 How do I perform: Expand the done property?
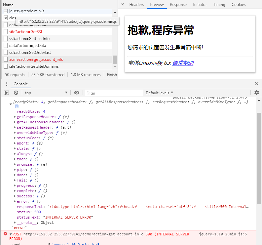pyautogui.click(x=15, y=175)
